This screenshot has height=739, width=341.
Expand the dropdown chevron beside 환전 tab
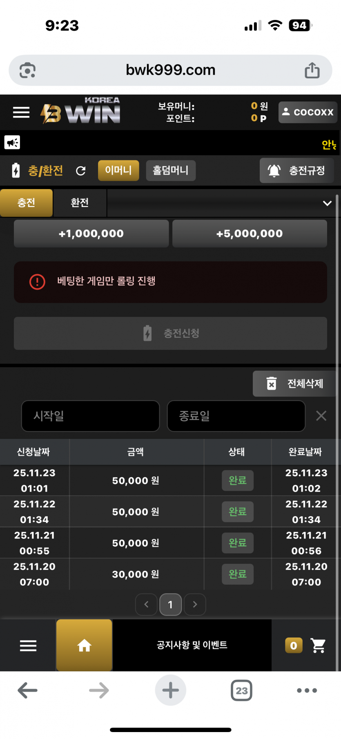coord(327,203)
